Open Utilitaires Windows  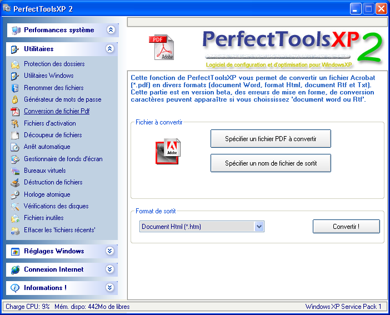[49, 76]
